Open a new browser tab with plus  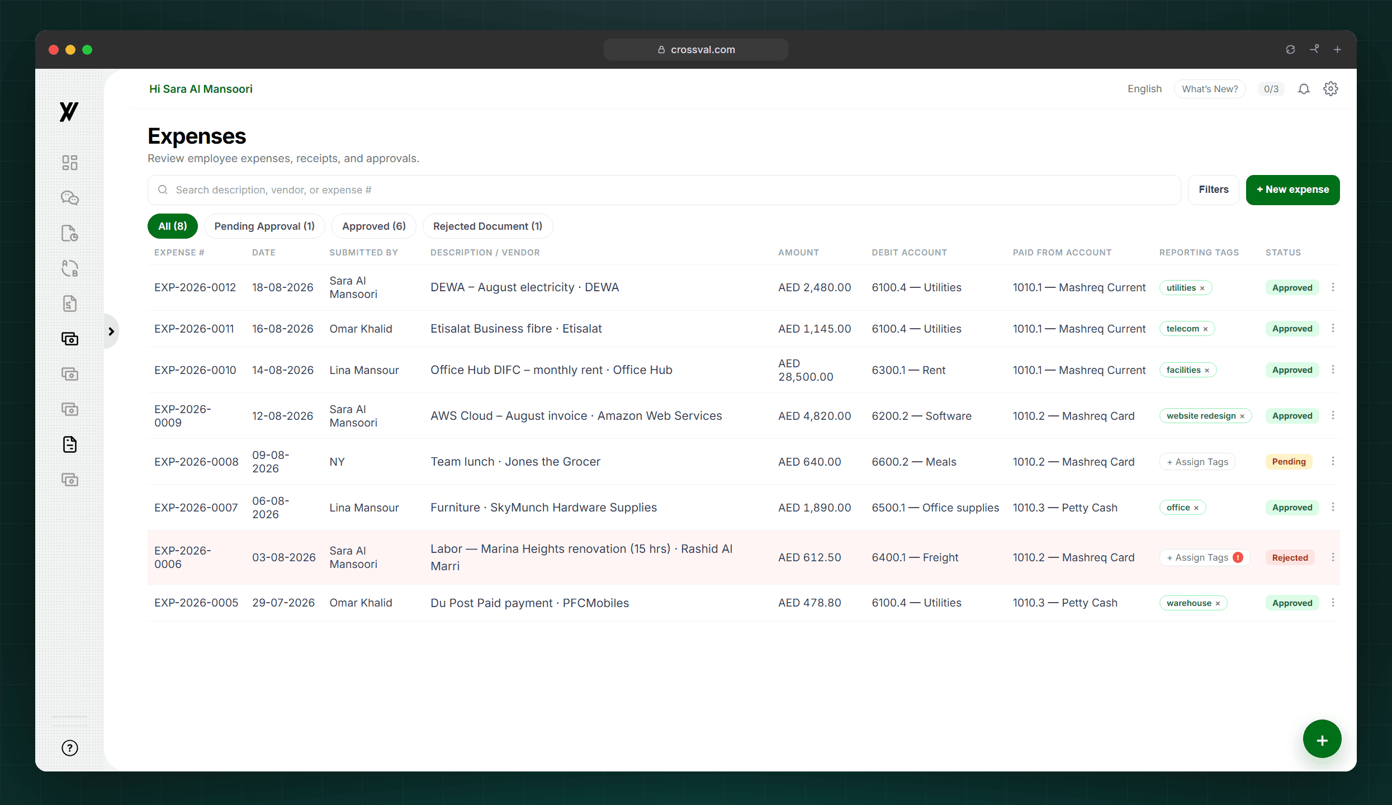pyautogui.click(x=1337, y=50)
